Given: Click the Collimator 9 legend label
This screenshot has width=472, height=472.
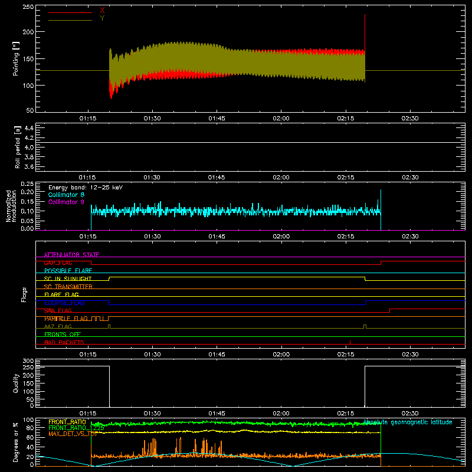Looking at the screenshot, I should 66,202.
